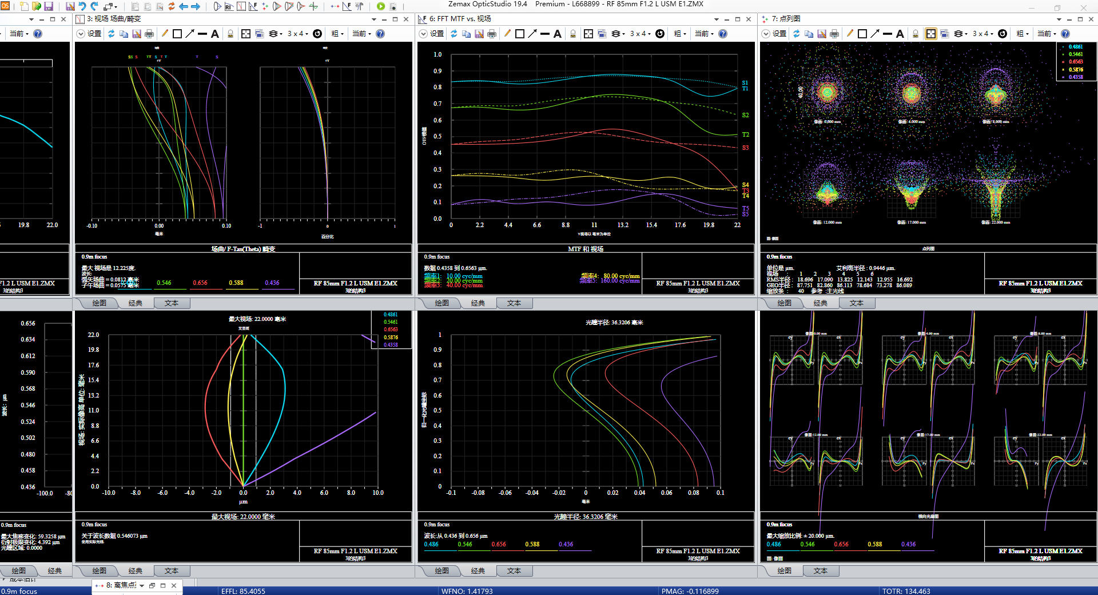The width and height of the screenshot is (1098, 595).
Task: Go to the next window with blue forward arrow
Action: pyautogui.click(x=195, y=6)
